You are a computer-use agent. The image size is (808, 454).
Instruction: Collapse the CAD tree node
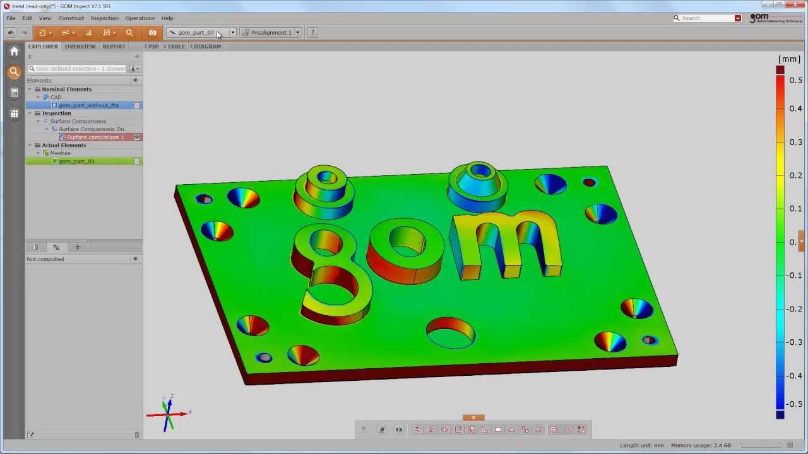point(38,98)
